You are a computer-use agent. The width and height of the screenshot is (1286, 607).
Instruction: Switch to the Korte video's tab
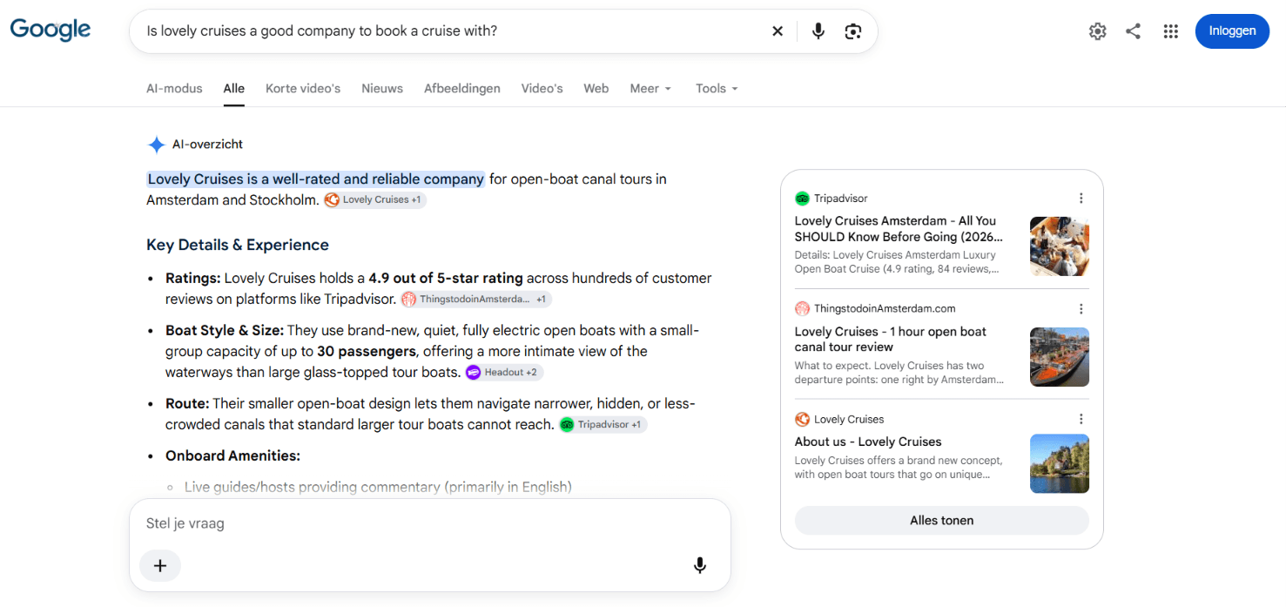pos(303,89)
